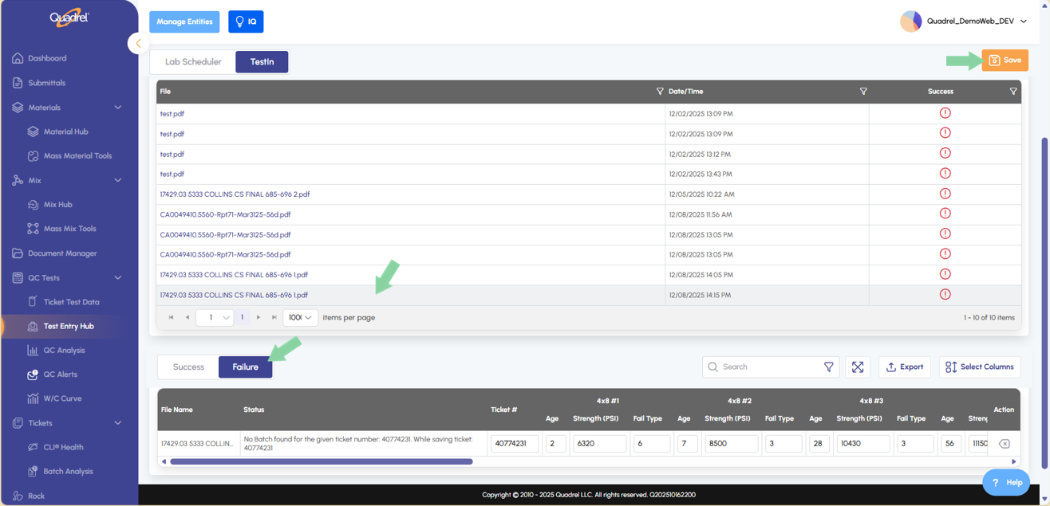Open Batch Analysis page
This screenshot has height=506, width=1050.
[68, 472]
